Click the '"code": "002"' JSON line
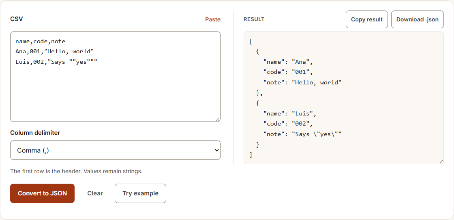 tap(288, 124)
